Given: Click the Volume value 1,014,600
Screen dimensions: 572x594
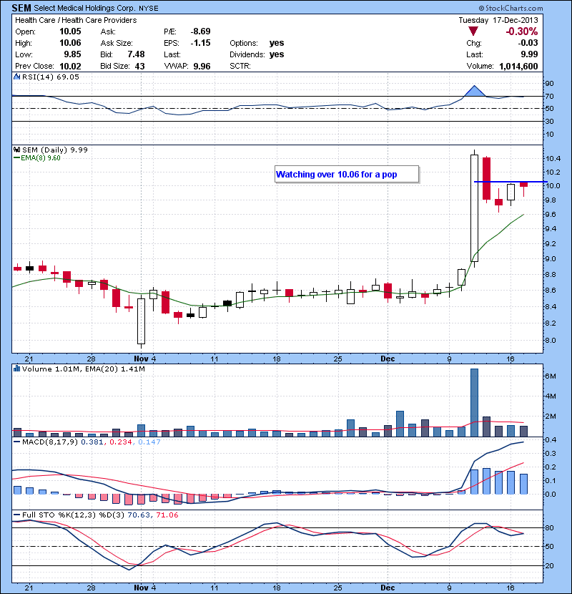Looking at the screenshot, I should click(518, 66).
